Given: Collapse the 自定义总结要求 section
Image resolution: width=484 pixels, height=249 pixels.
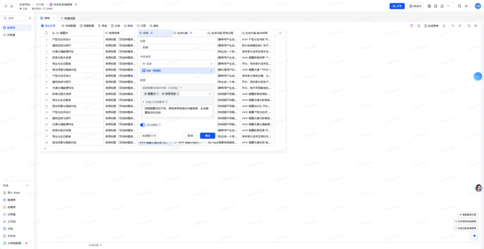Looking at the screenshot, I should (143, 102).
